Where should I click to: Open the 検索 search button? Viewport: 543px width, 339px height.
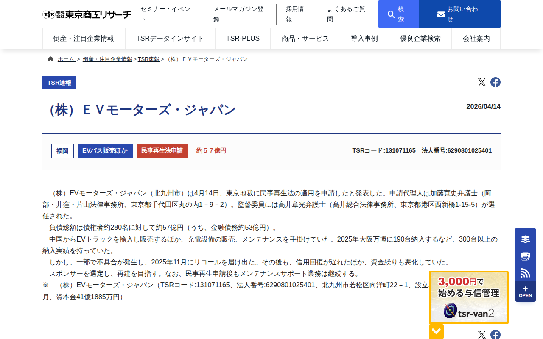398,14
